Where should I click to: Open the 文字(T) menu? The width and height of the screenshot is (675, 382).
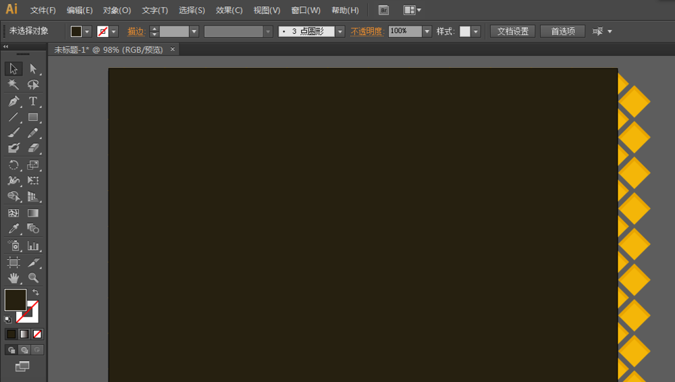[x=155, y=10]
